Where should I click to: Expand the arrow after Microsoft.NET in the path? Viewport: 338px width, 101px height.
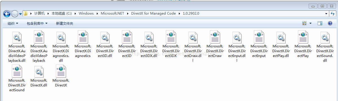128,13
